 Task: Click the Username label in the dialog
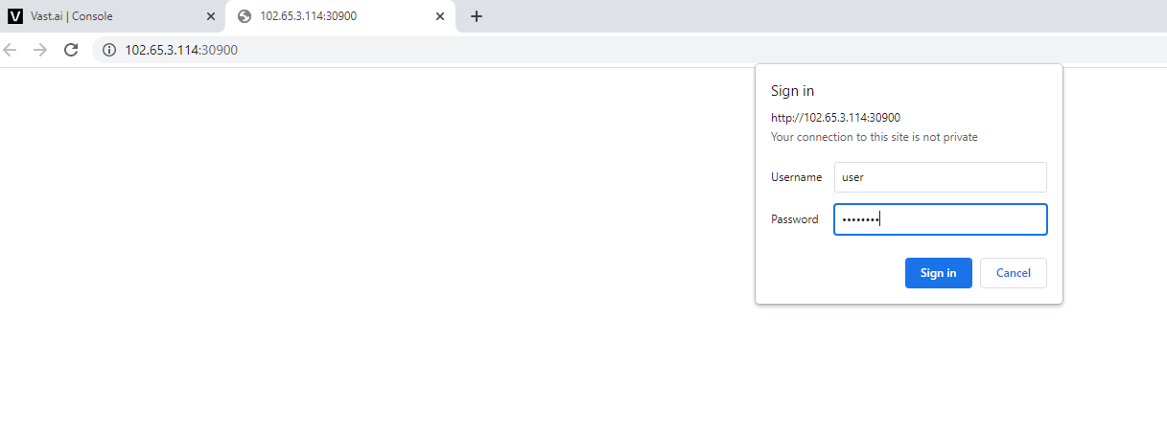(x=797, y=177)
